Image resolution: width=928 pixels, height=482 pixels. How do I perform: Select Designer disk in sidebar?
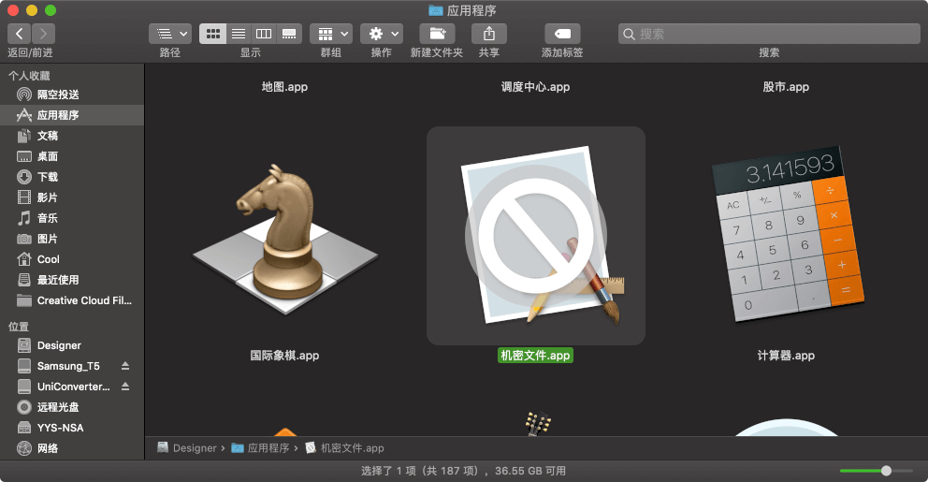coord(72,345)
